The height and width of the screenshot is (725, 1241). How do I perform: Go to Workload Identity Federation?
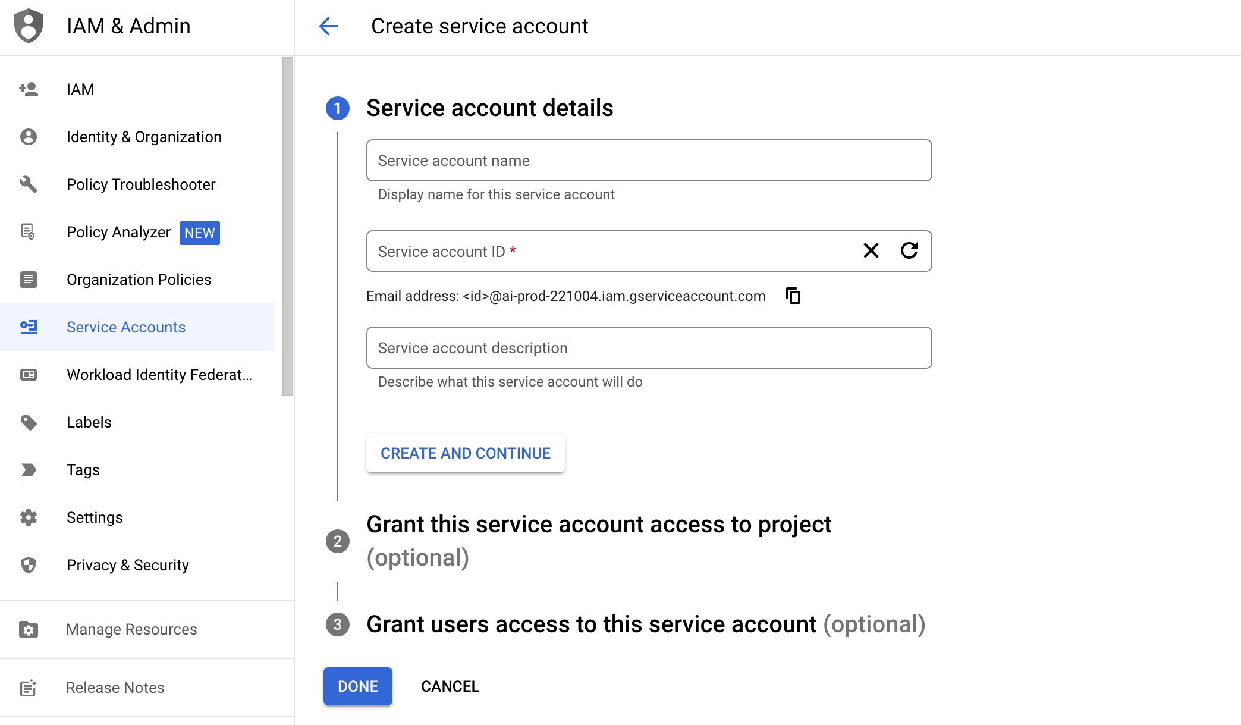tap(159, 375)
